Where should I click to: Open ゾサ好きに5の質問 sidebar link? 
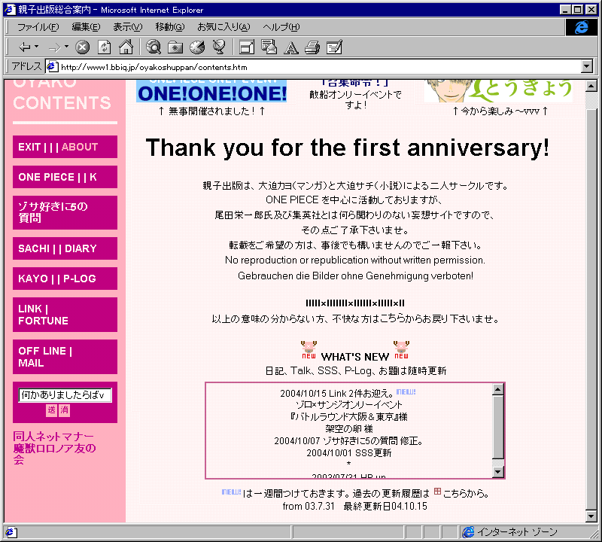click(x=53, y=212)
